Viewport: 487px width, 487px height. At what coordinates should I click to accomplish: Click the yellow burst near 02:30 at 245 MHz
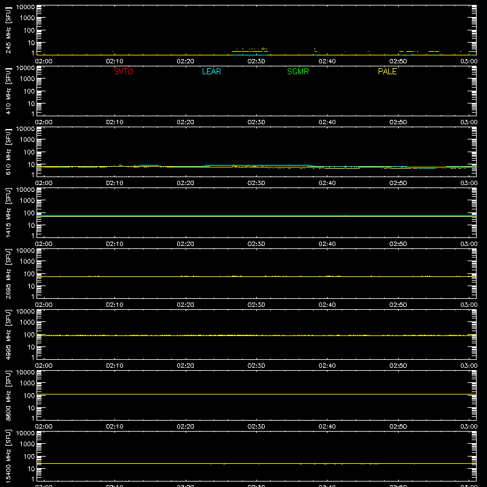(x=250, y=51)
